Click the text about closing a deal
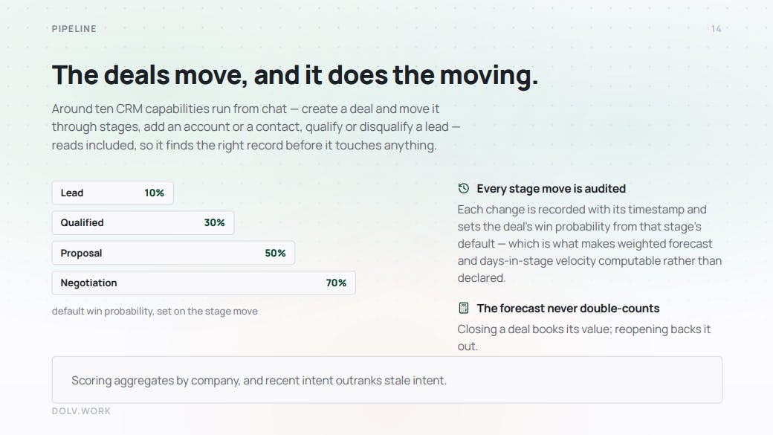 (x=584, y=338)
